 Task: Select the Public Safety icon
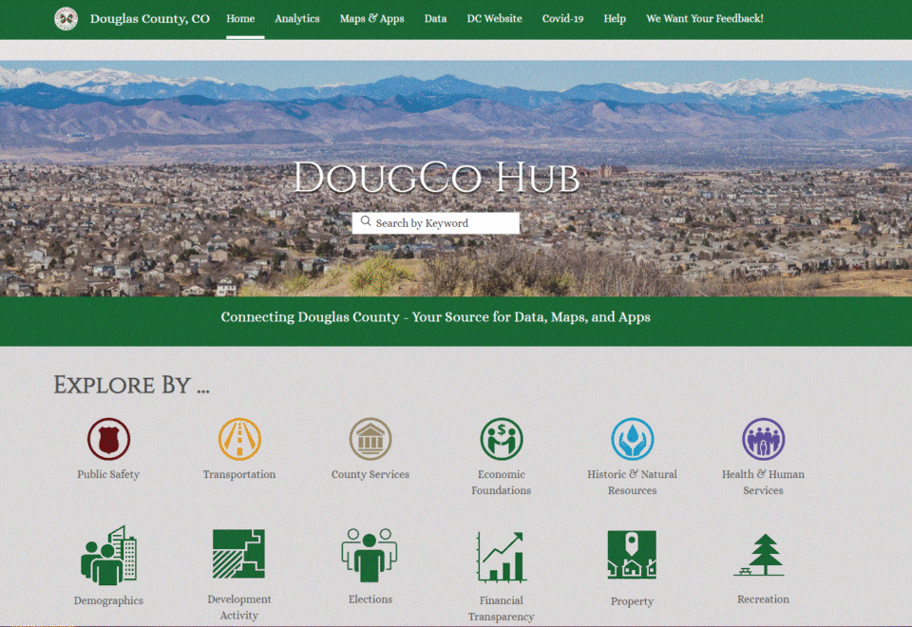click(107, 439)
